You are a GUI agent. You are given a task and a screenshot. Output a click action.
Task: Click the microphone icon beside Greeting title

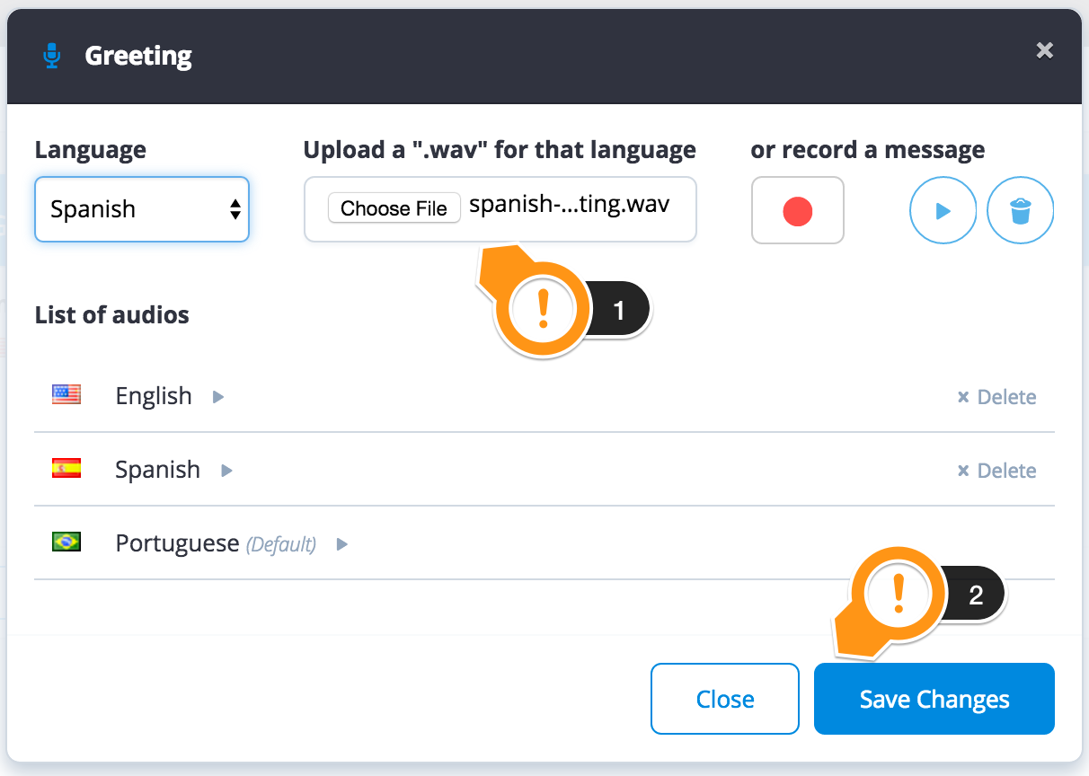[x=52, y=56]
